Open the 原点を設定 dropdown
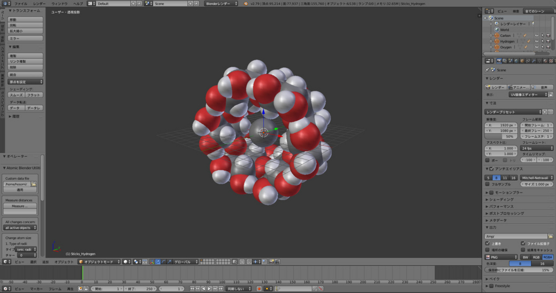Image resolution: width=556 pixels, height=293 pixels. click(26, 82)
